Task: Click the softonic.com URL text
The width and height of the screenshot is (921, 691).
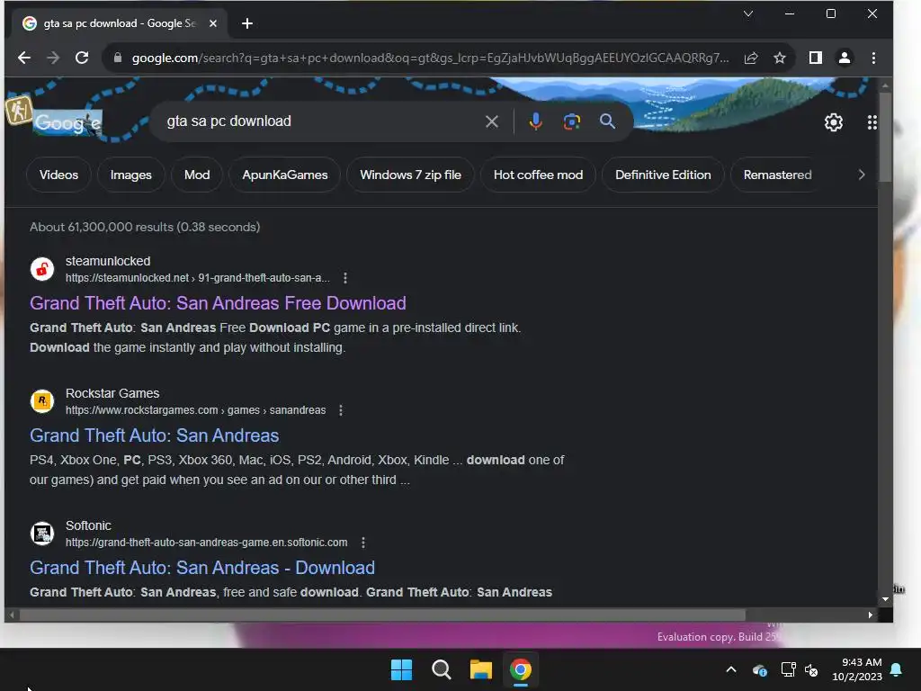Action: [x=206, y=543]
